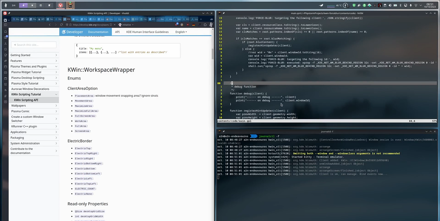Open the English language dropdown

coord(181,32)
